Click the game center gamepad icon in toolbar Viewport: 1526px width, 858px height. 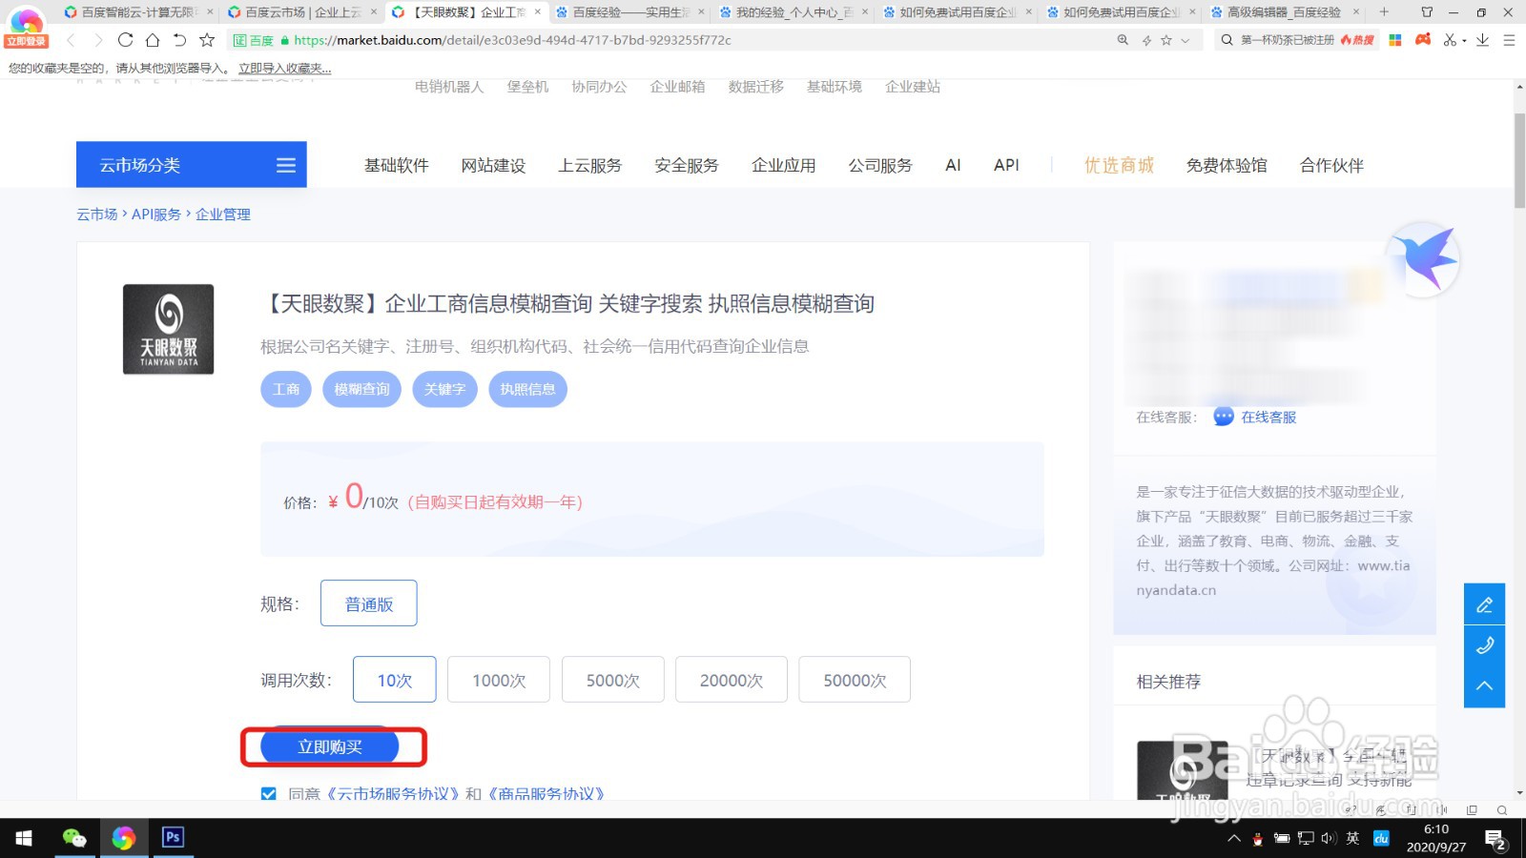pyautogui.click(x=1423, y=40)
